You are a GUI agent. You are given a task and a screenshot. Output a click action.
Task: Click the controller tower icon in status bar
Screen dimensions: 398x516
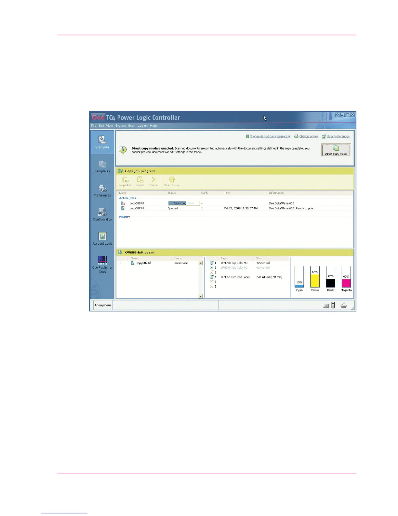tap(333, 305)
